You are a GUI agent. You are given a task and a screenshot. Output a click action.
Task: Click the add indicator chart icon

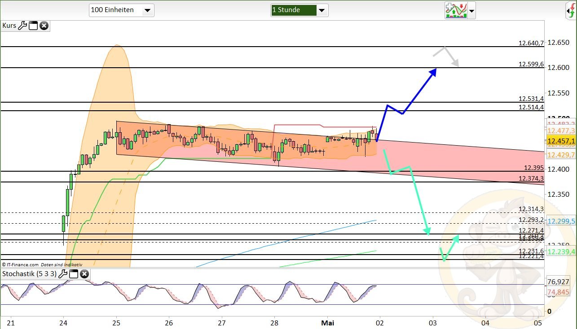click(x=456, y=10)
